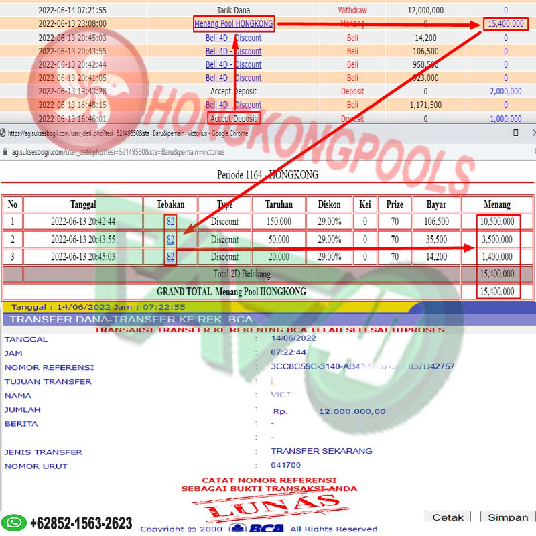Open Beli 4D - Discount link at 20:42:44
This screenshot has height=536, width=536.
pos(233,64)
